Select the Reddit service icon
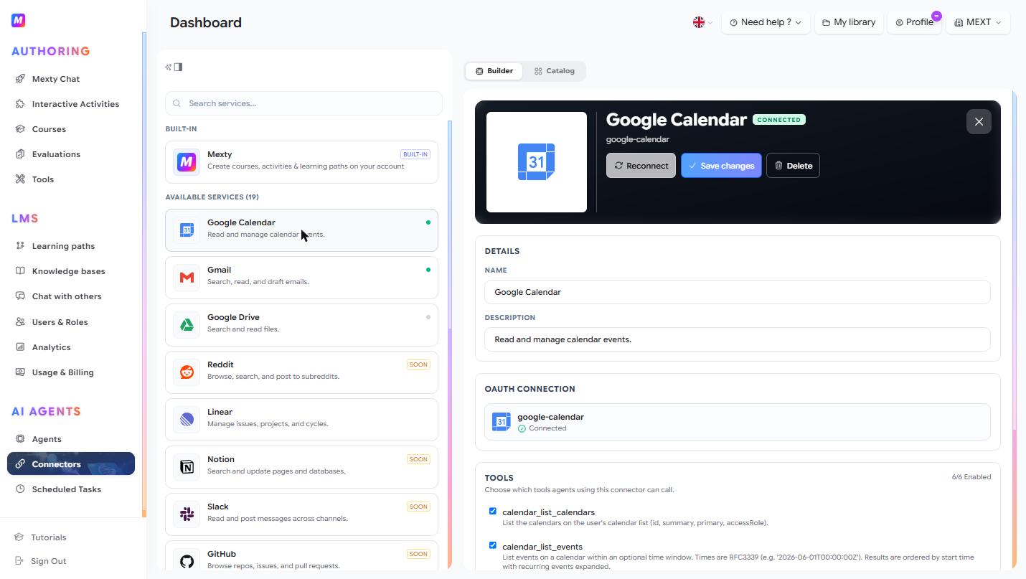 pos(187,372)
